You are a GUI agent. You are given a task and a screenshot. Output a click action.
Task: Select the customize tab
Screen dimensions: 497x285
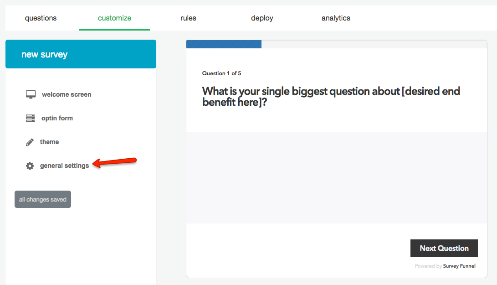click(x=114, y=18)
